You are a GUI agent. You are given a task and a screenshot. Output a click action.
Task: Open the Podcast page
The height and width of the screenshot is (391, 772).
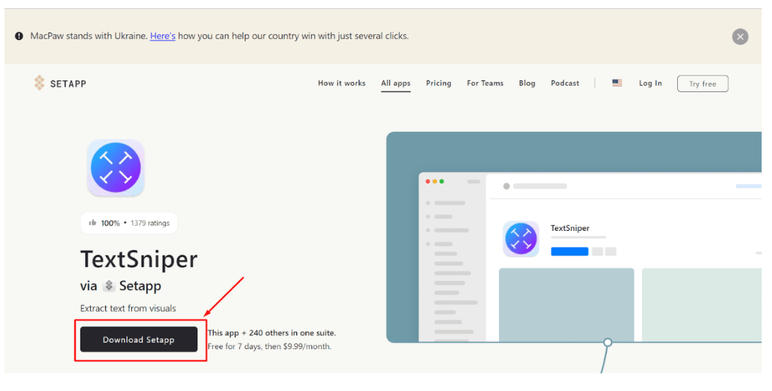564,83
